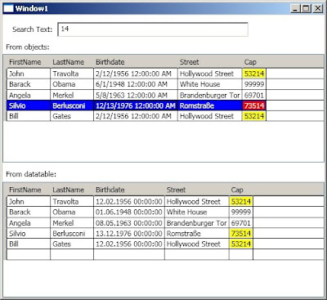Sort datatable grid by LastName header

point(72,190)
